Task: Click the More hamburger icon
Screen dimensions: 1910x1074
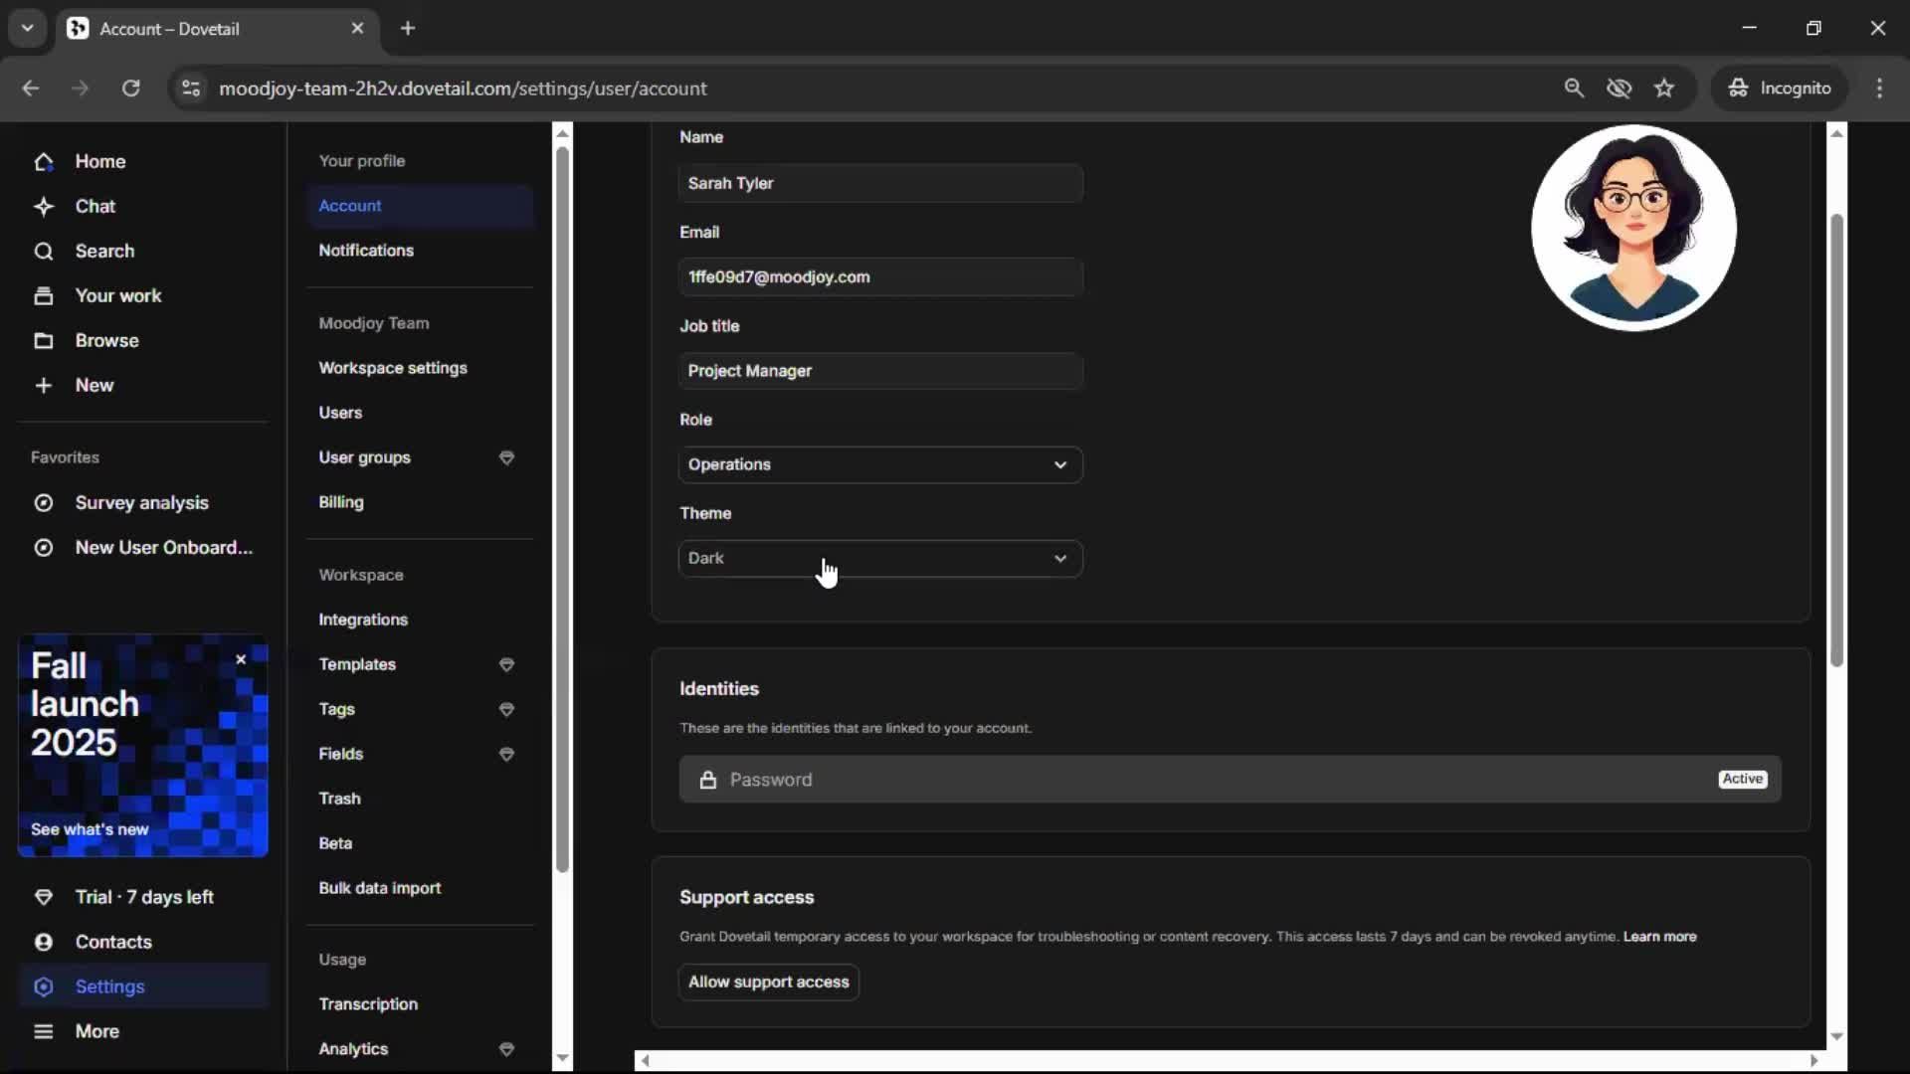Action: (x=43, y=1031)
